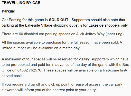This screenshot has width=131, height=96.
Task: Click the TRAVELLING BY CAR heading
Action: tap(21, 3)
